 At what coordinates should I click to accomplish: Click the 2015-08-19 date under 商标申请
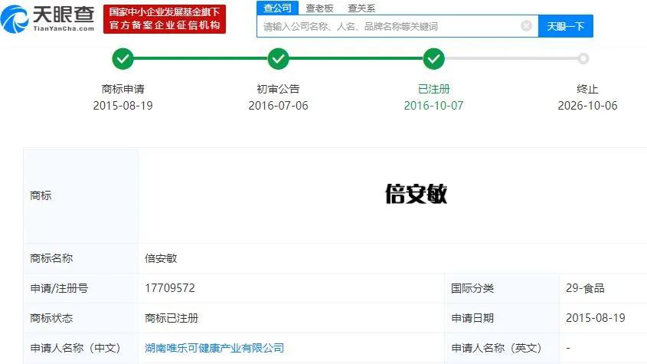[123, 106]
